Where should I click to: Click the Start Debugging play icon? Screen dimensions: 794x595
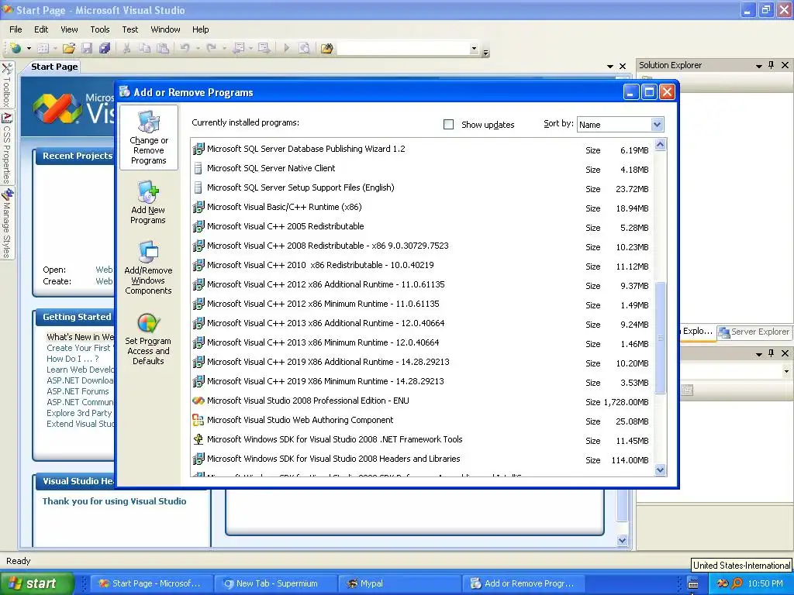287,48
